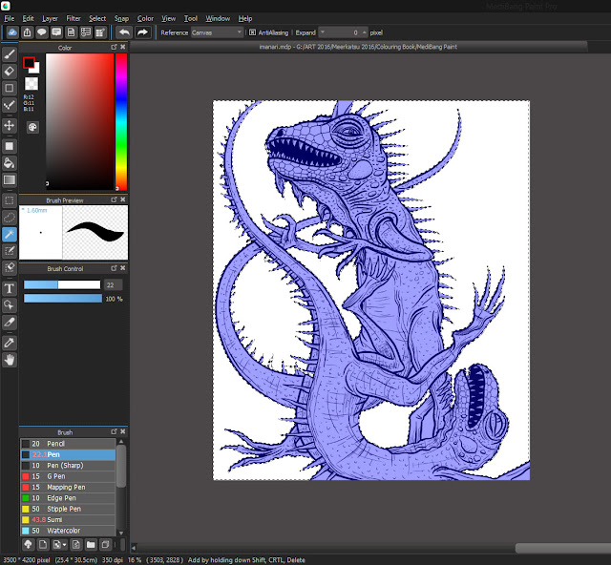This screenshot has height=565, width=611.
Task: Click the Undo arrow in toolbar
Action: (124, 32)
